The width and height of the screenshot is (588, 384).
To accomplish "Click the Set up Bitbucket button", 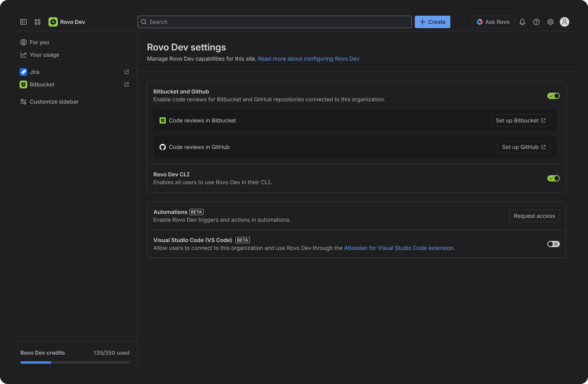I will (x=520, y=120).
